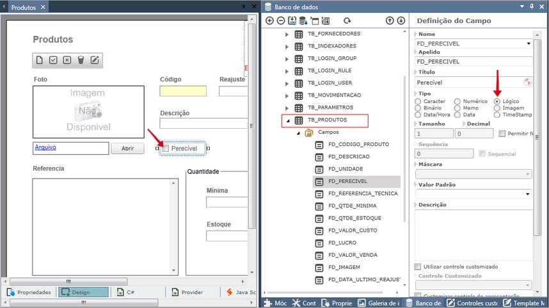
Task: Click the add (plus) icon in Banco de dados toolbar
Action: click(x=269, y=20)
